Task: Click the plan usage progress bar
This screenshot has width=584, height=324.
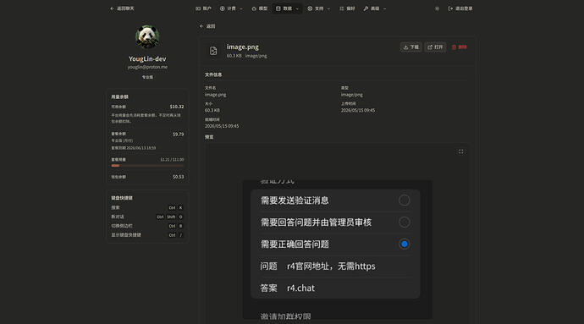Action: pos(147,165)
